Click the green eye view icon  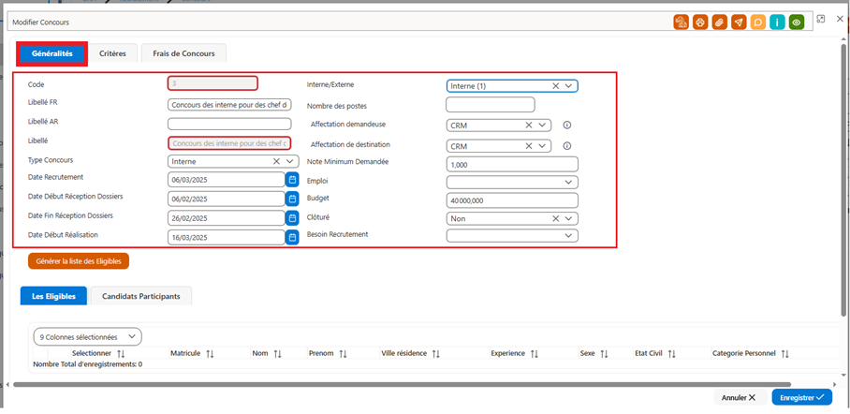(x=797, y=22)
